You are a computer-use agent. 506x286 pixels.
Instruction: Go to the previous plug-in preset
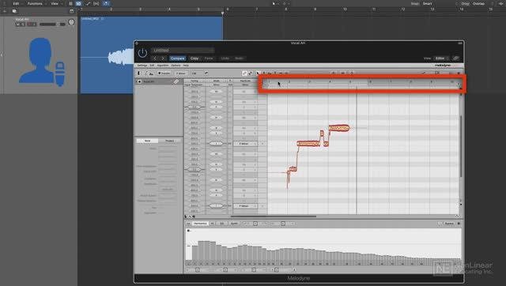point(155,58)
